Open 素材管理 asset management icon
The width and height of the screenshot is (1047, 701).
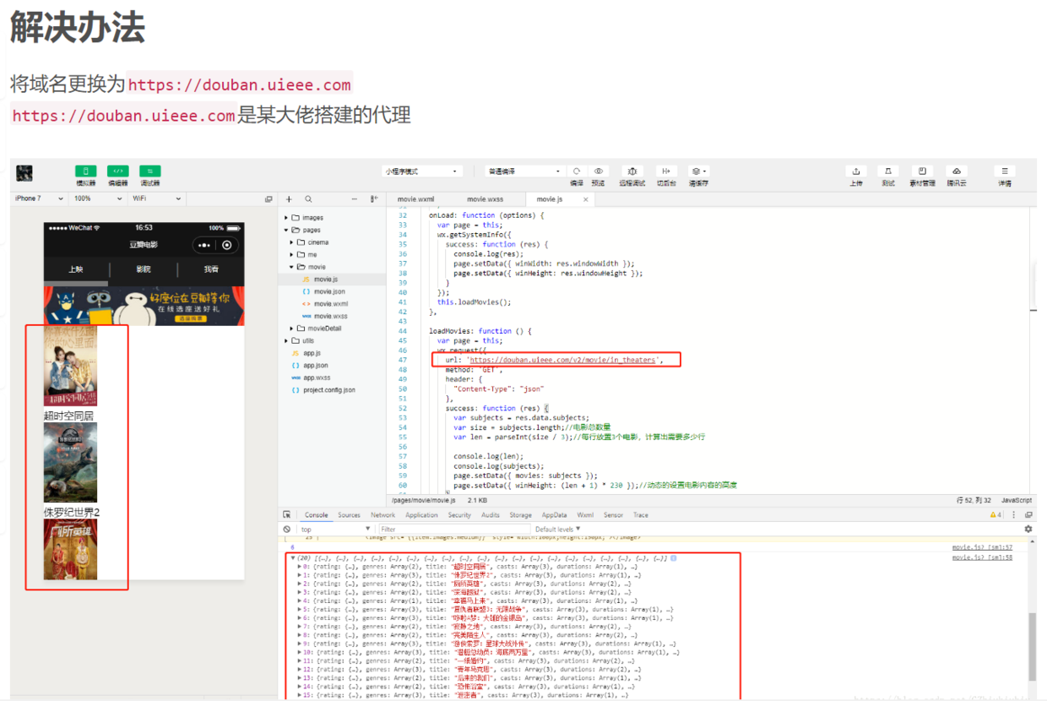point(922,171)
